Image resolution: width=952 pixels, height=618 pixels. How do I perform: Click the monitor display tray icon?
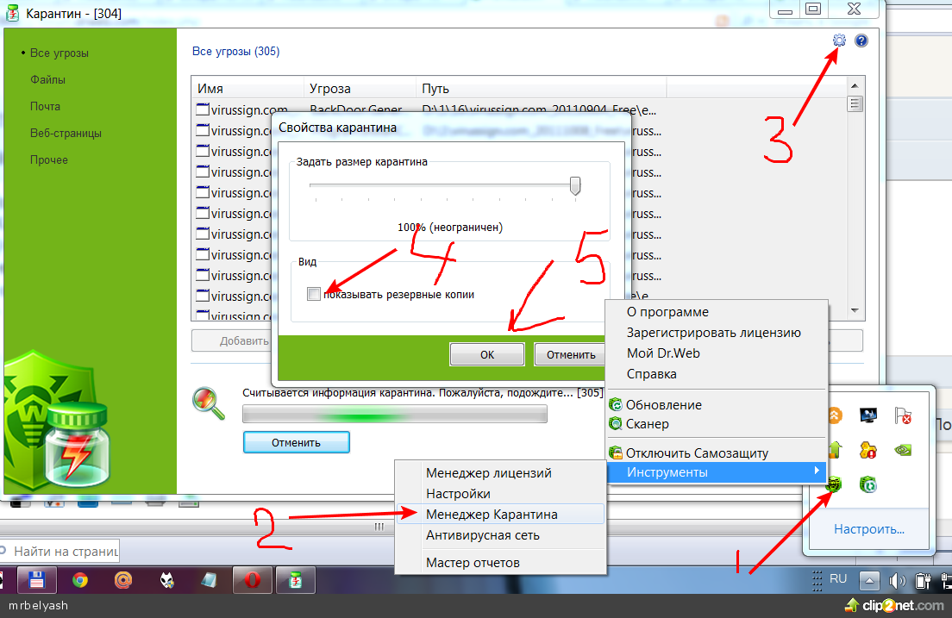(868, 415)
